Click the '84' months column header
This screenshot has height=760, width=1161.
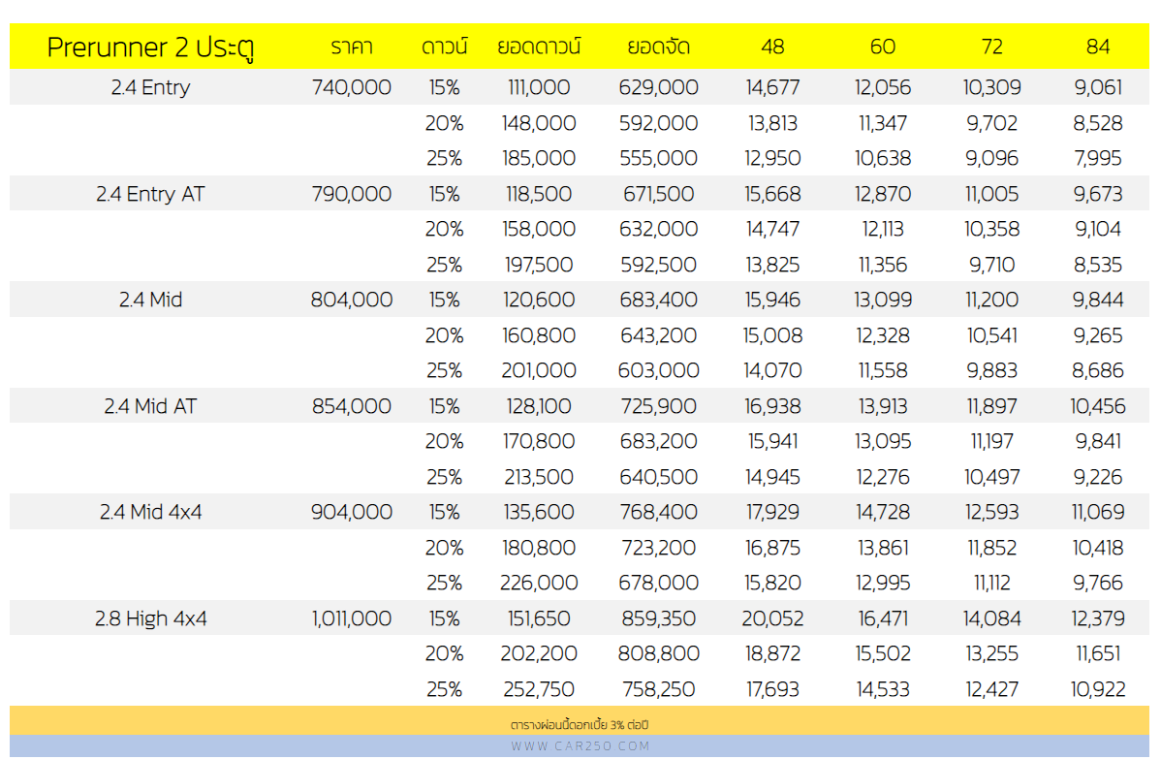1098,47
